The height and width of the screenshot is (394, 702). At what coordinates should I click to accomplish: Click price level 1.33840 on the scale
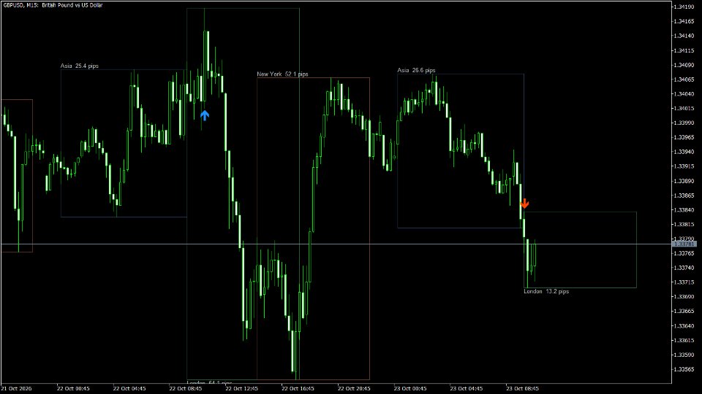pyautogui.click(x=685, y=210)
